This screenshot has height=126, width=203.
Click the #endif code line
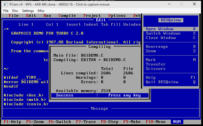11,86
